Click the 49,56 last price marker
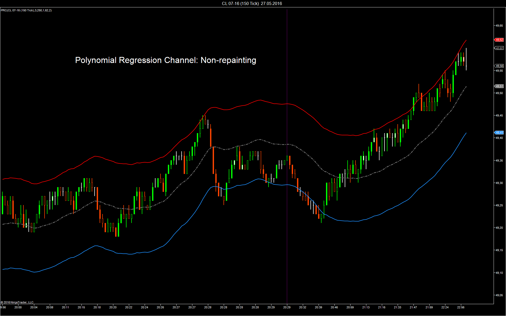Screen dimensions: 506x316 tap(499, 66)
